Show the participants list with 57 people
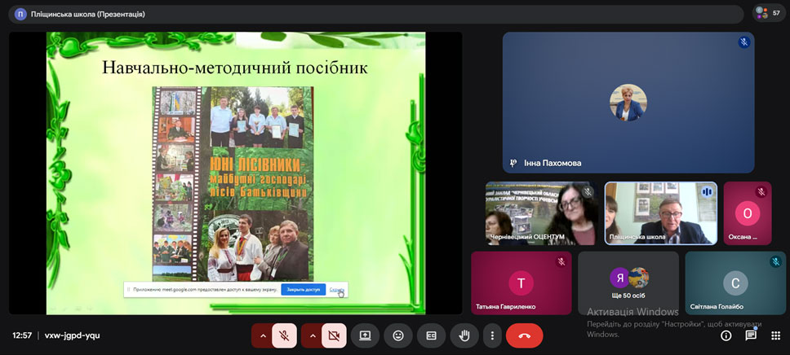The image size is (790, 355). pyautogui.click(x=769, y=13)
